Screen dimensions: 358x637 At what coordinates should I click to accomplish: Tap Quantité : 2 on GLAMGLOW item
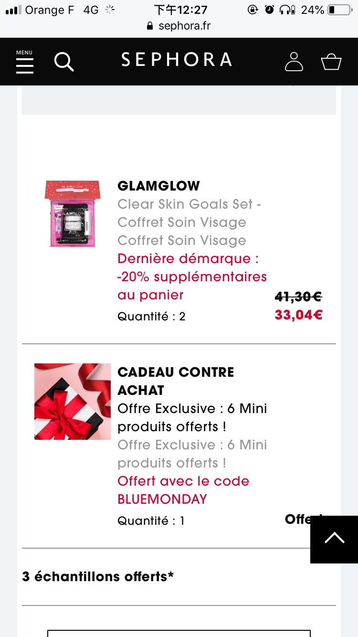[x=151, y=317]
